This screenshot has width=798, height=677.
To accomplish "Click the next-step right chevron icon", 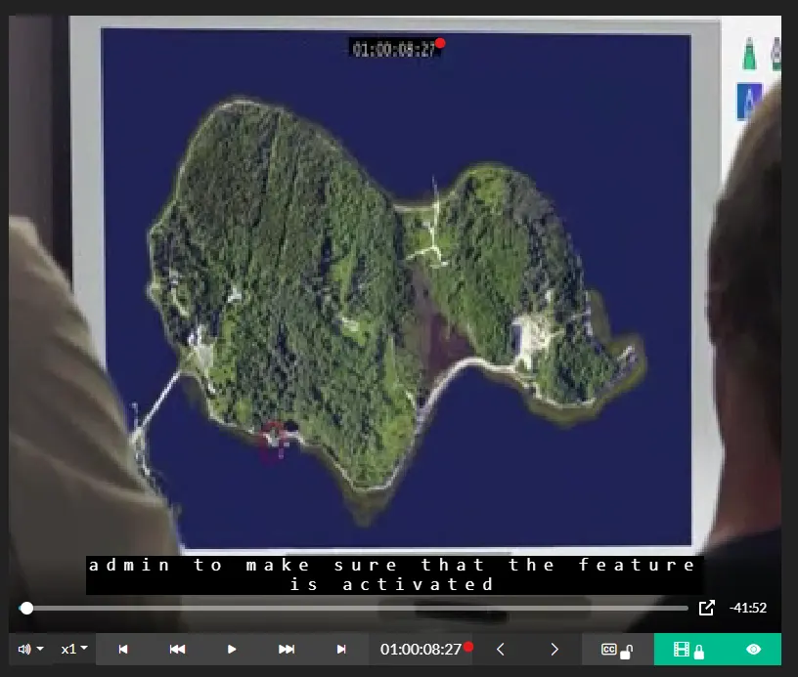I will pyautogui.click(x=554, y=649).
